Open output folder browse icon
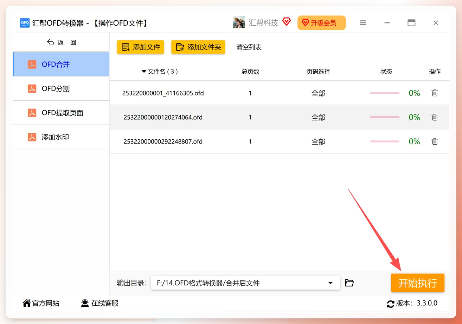 [x=349, y=283]
